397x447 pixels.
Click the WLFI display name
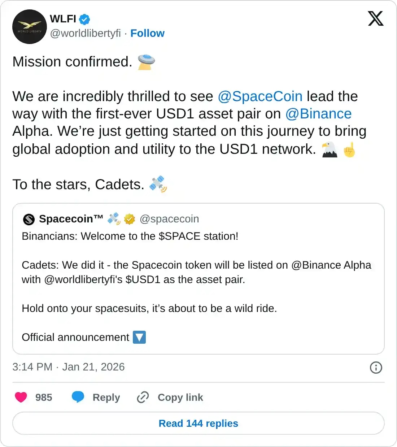click(62, 19)
